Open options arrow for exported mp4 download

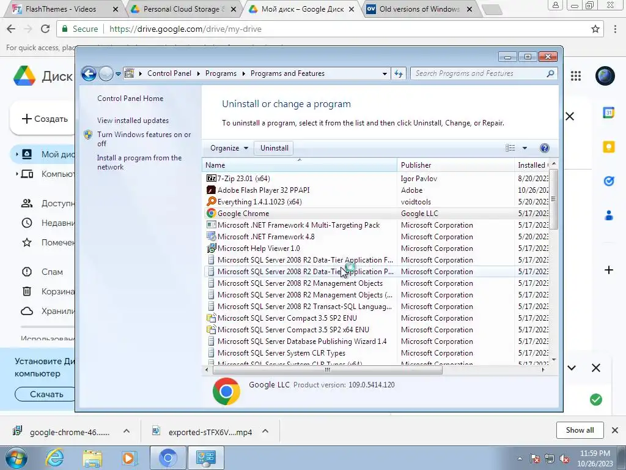[x=265, y=431]
